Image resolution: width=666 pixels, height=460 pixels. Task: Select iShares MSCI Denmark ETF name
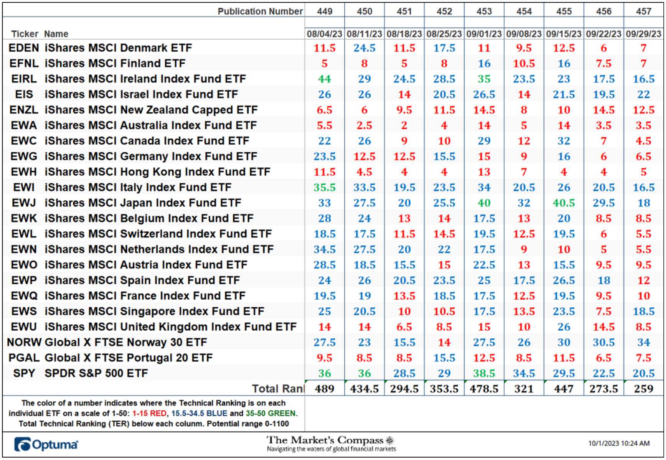tap(118, 48)
